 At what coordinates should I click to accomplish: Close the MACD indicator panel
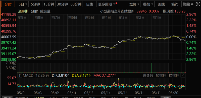pyautogui.click(x=183, y=75)
